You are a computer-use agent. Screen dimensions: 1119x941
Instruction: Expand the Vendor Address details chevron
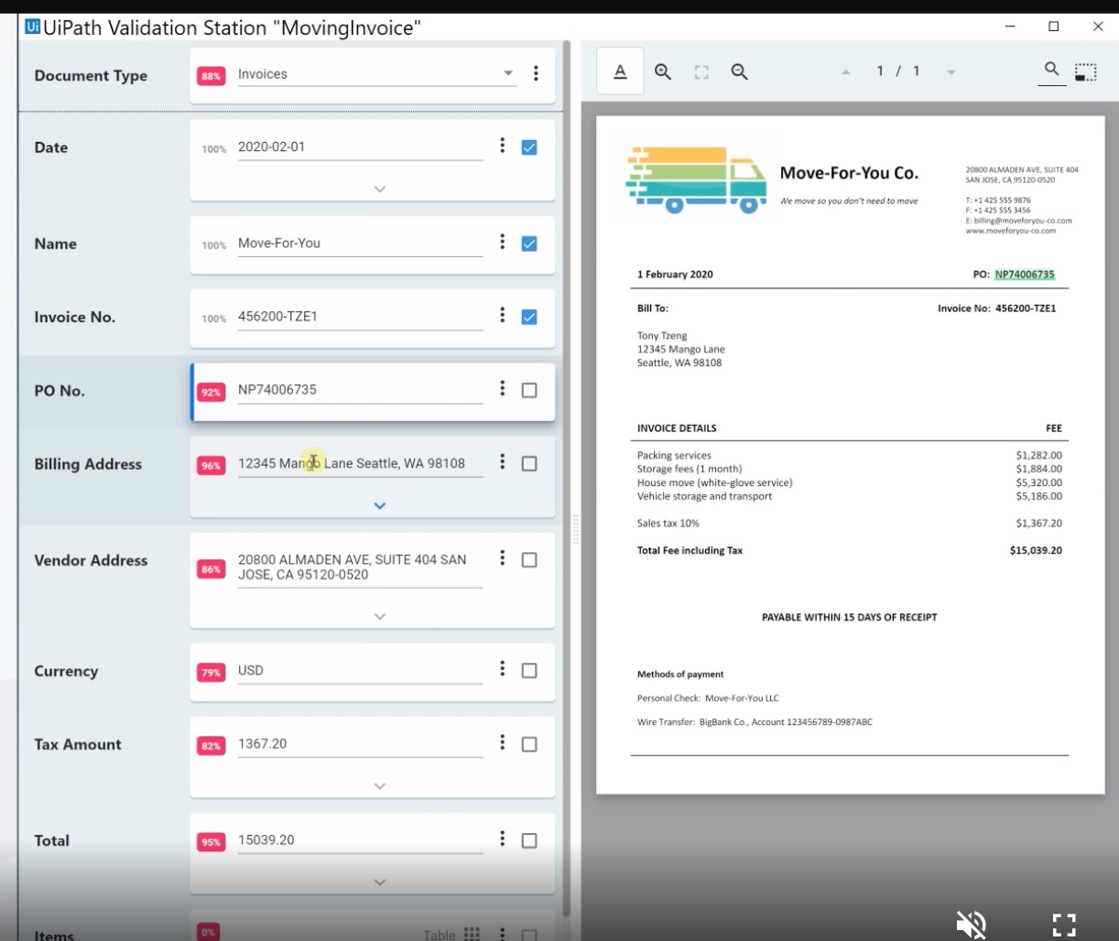tap(380, 616)
